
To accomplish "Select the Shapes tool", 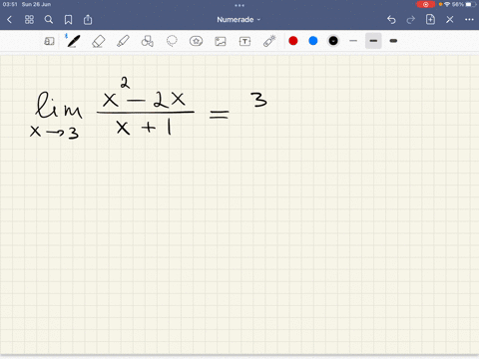I will 148,41.
